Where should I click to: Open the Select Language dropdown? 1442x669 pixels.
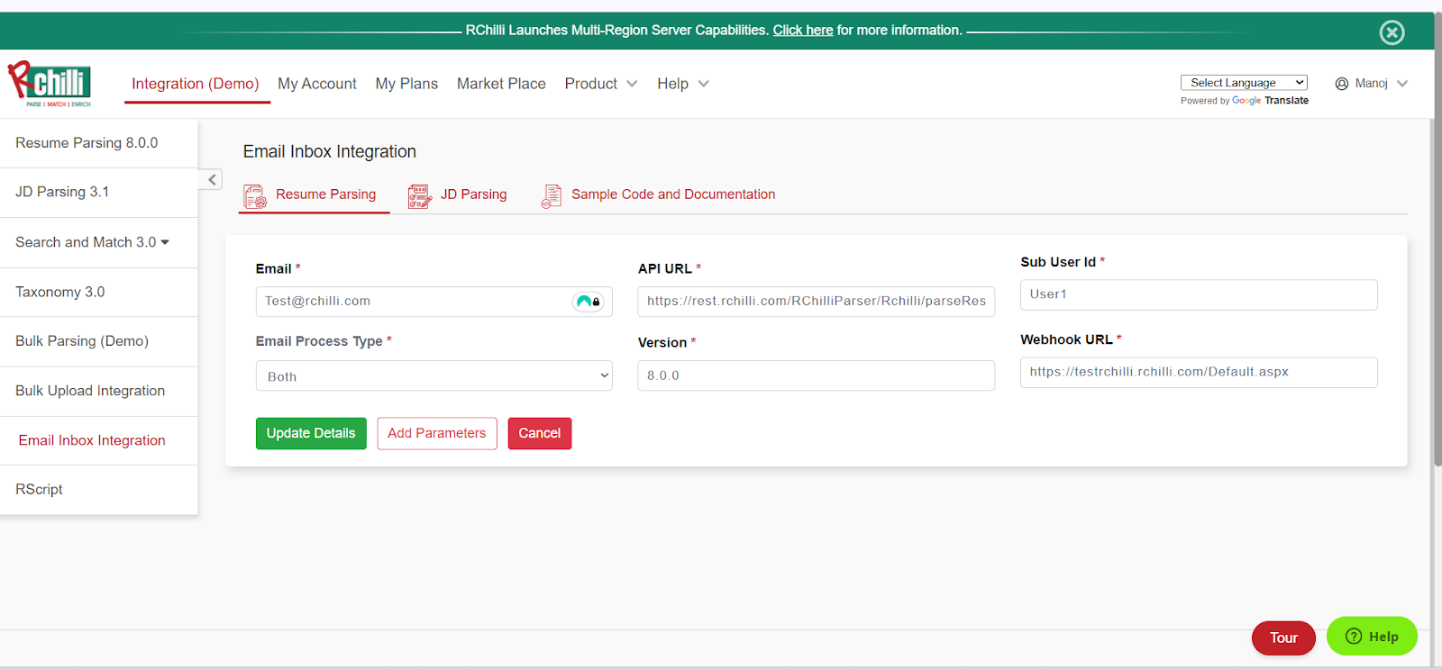coord(1243,83)
